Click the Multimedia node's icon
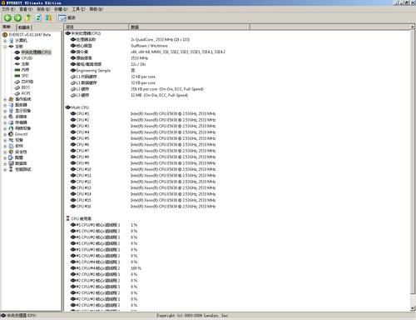 (11, 117)
